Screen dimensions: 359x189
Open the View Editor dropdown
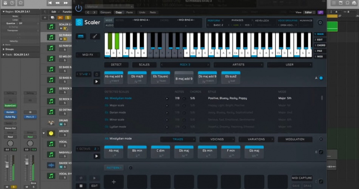point(309,13)
